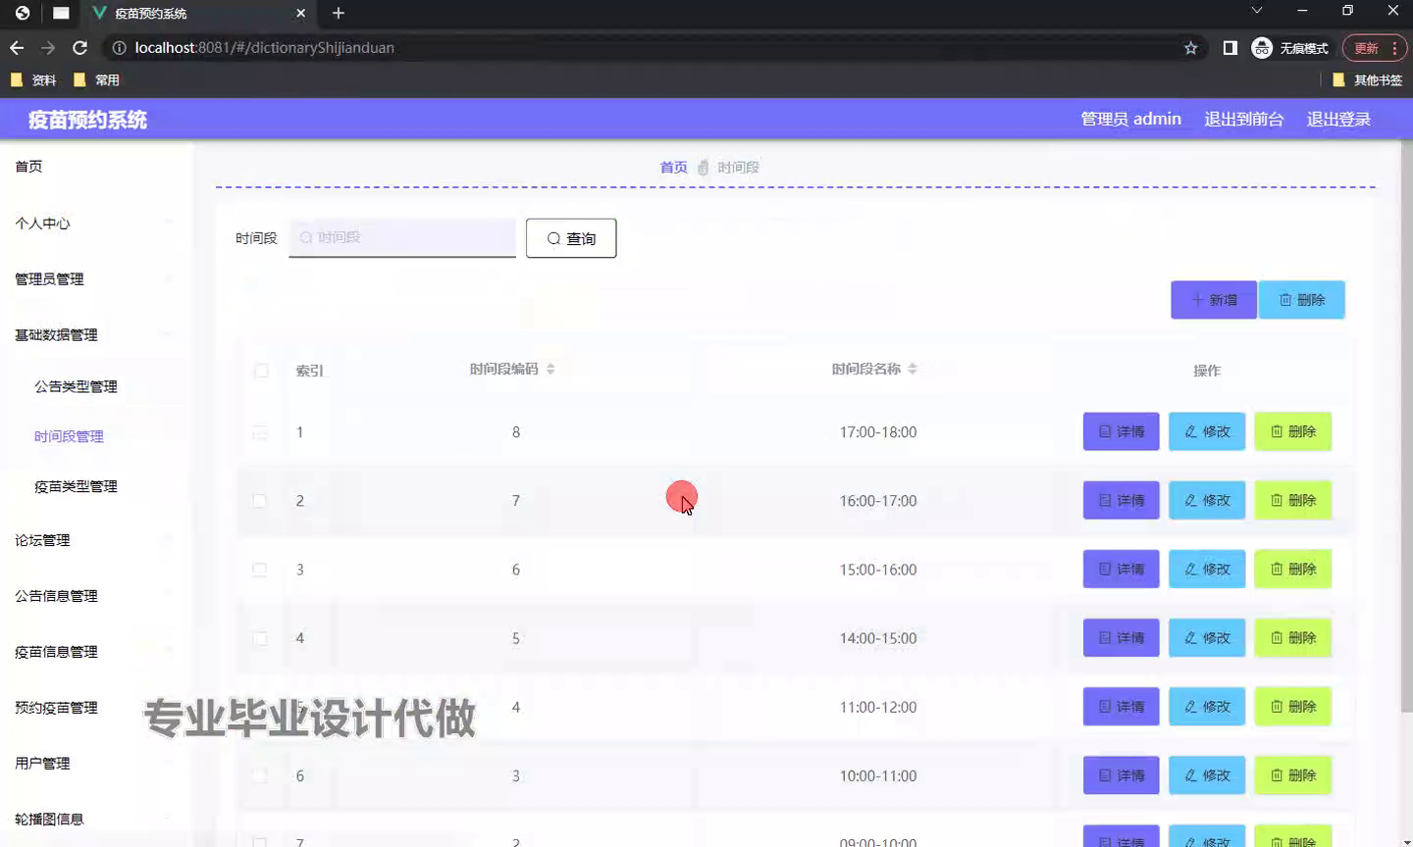Viewport: 1413px width, 847px height.
Task: Check the box for row 15:00-16:00
Action: [260, 570]
